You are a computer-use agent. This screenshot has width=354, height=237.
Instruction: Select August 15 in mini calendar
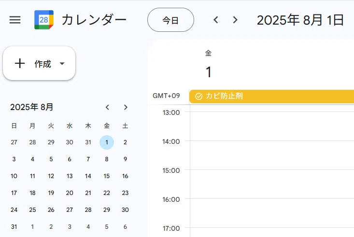click(107, 176)
